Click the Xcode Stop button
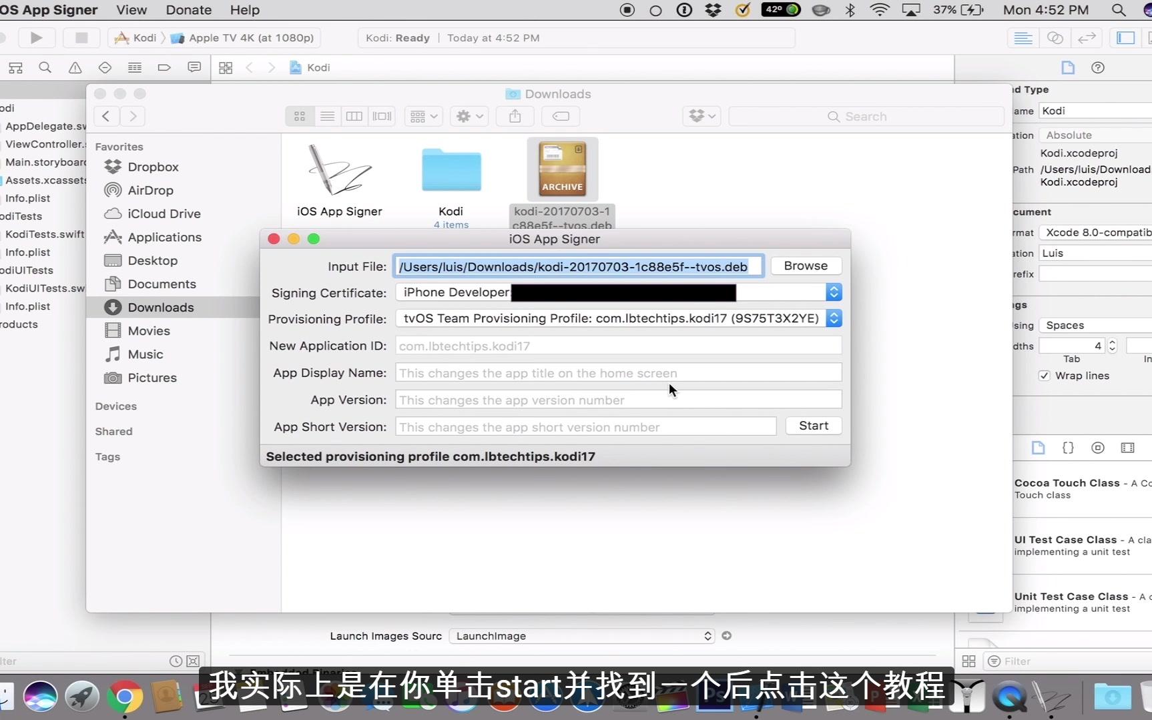The width and height of the screenshot is (1152, 720). tap(81, 38)
